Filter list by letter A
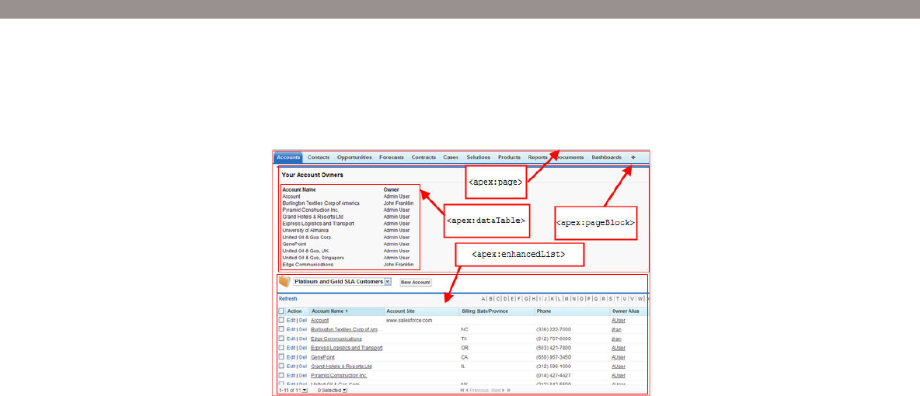Viewport: 920px width, 396px height. 483,299
